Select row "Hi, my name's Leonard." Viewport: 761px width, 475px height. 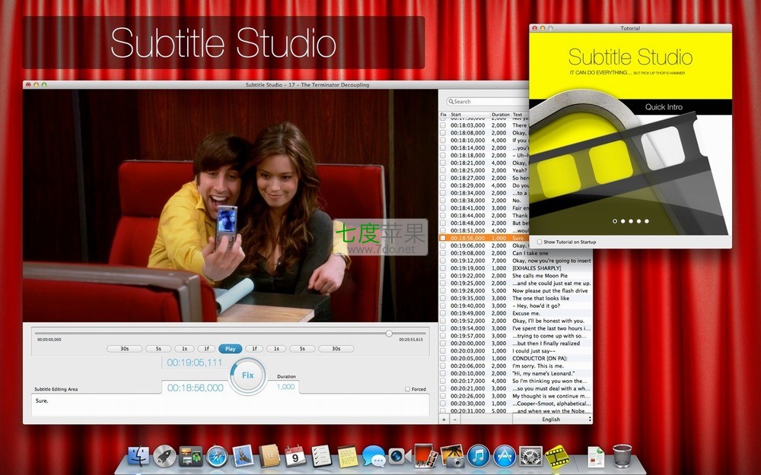point(515,373)
